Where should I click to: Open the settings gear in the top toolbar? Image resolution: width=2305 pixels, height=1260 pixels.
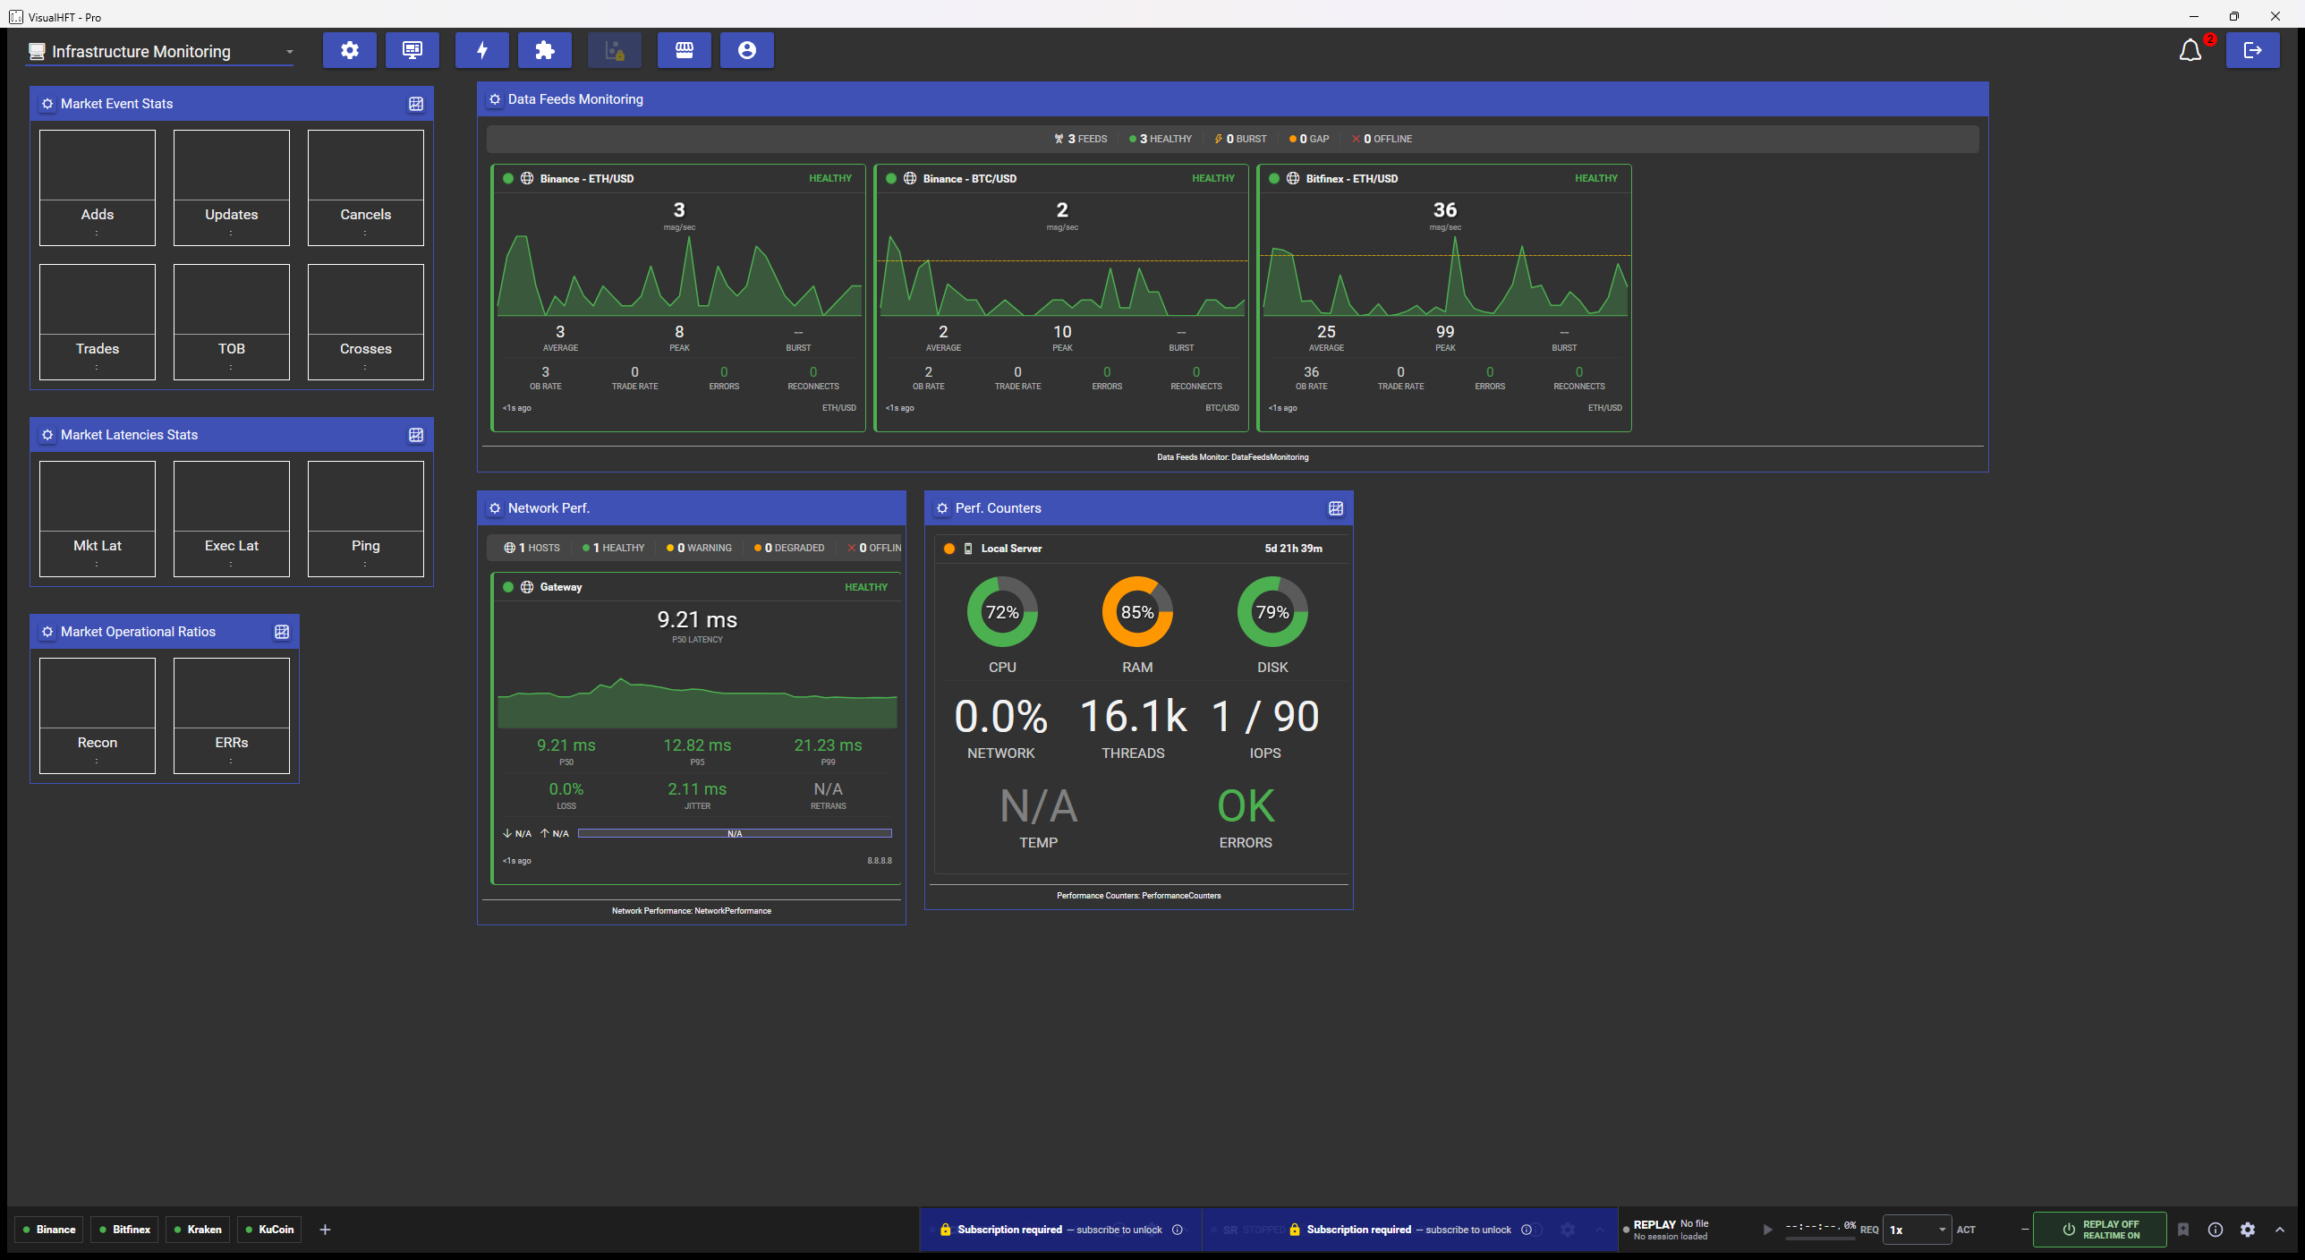coord(350,50)
